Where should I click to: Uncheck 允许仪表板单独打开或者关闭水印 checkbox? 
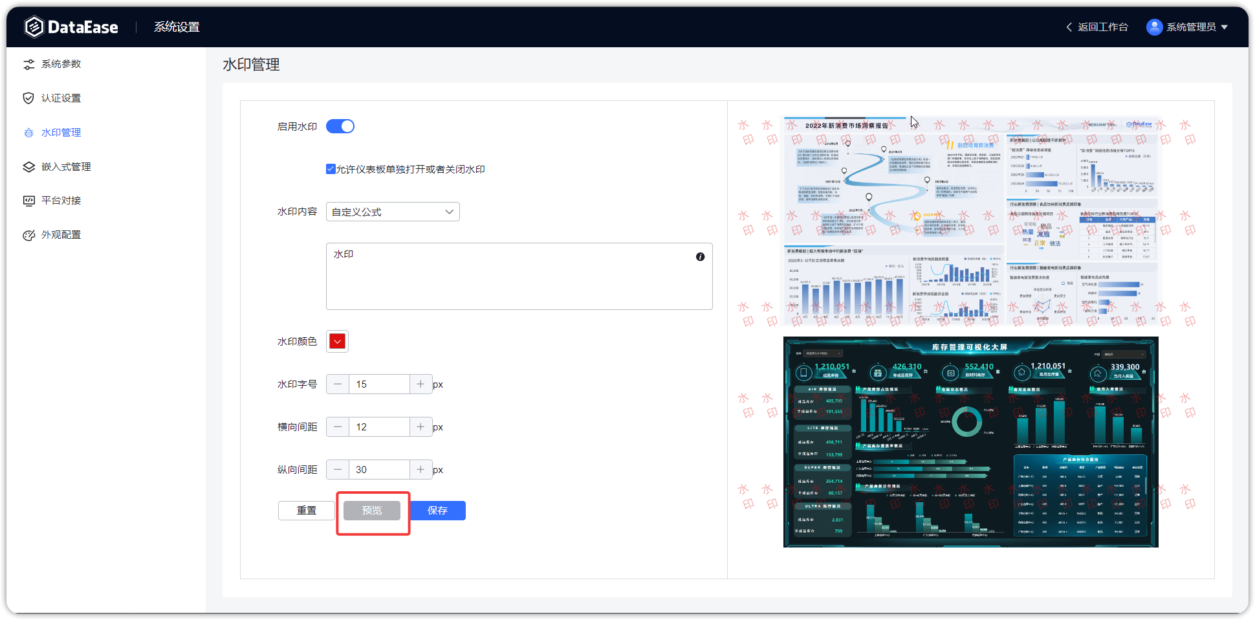click(331, 169)
